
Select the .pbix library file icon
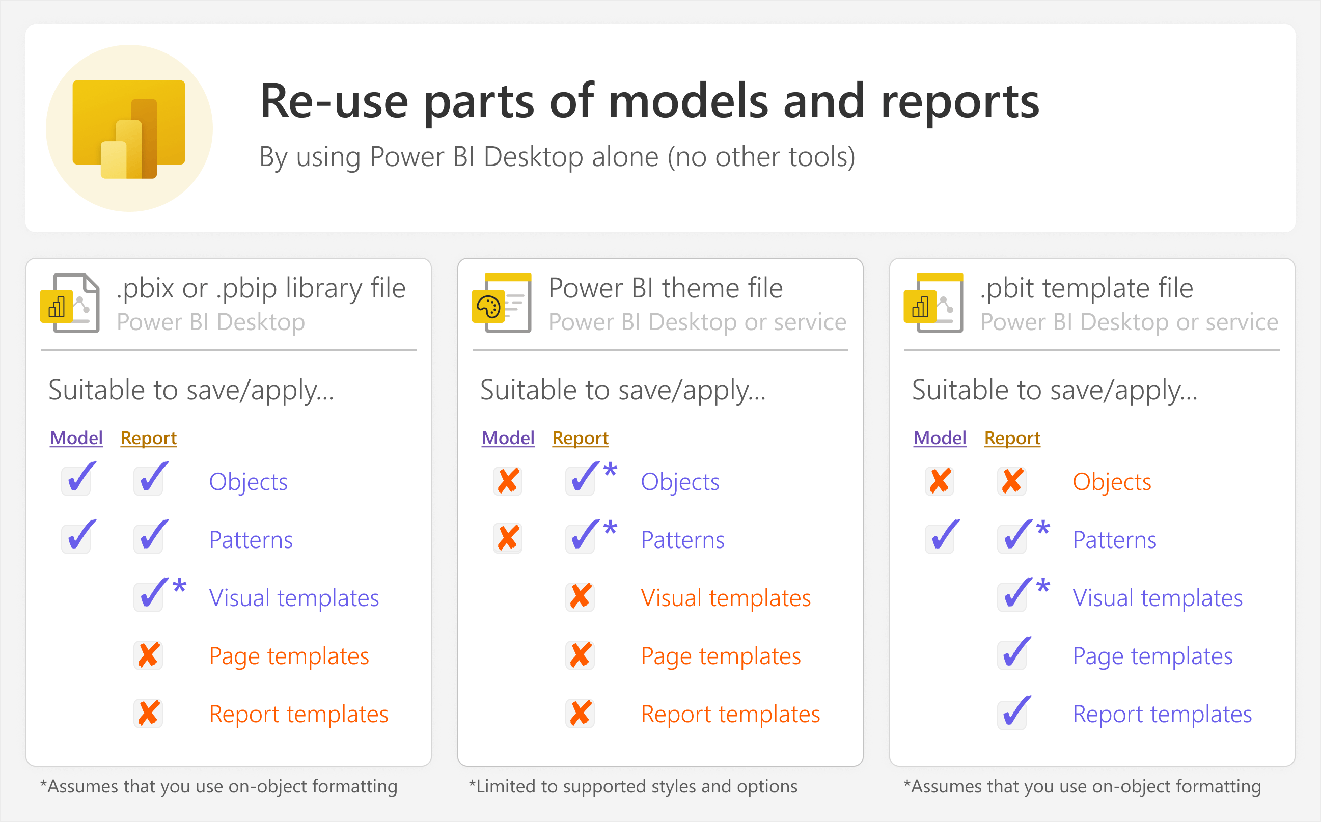pyautogui.click(x=70, y=303)
